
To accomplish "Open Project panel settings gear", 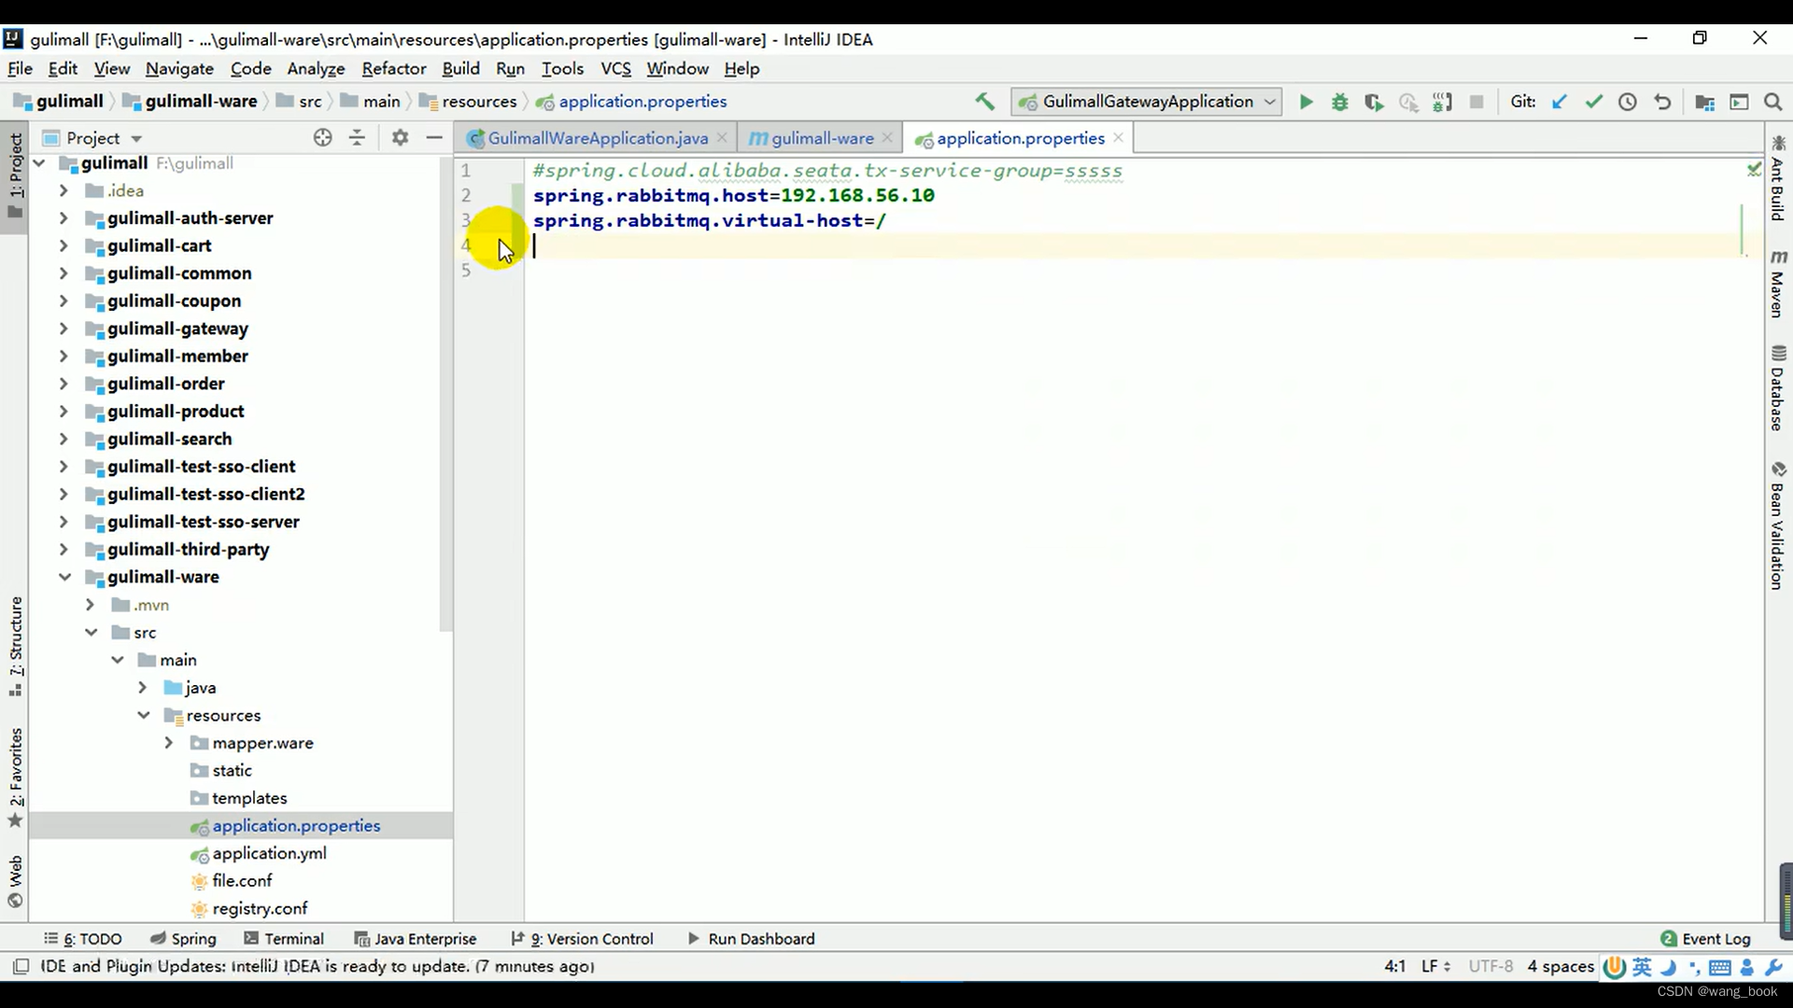I will 400,137.
